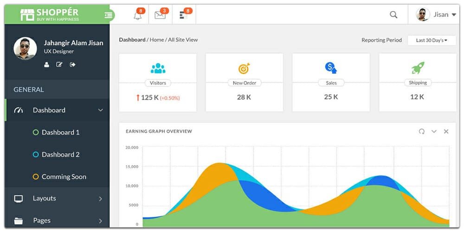Open Dashboard 1 submenu item
Image resolution: width=464 pixels, height=232 pixels.
coord(61,132)
